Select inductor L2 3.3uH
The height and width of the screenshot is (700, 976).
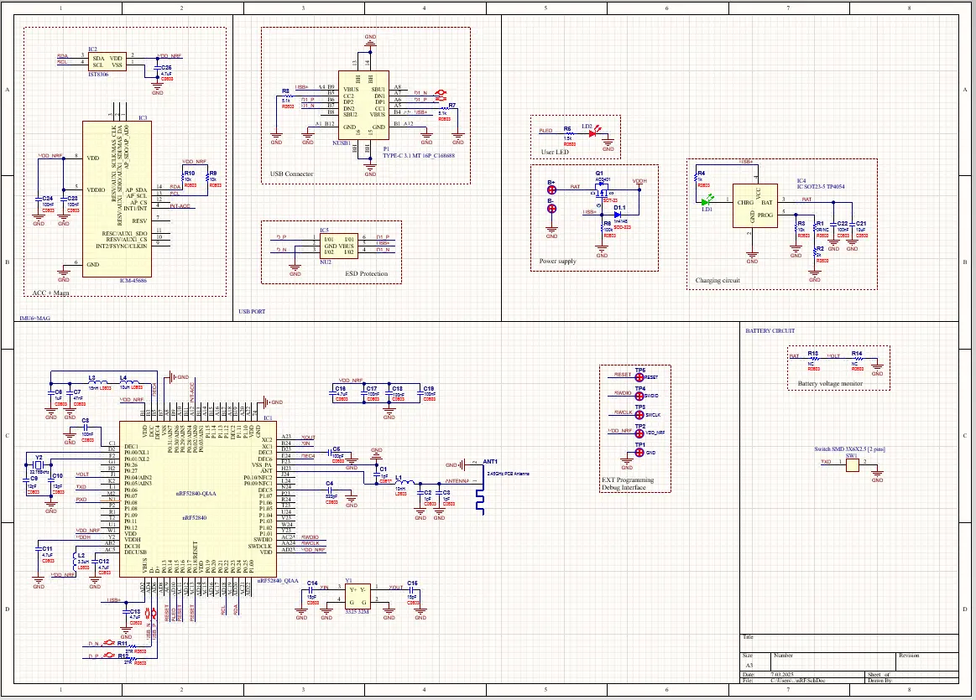pos(76,562)
